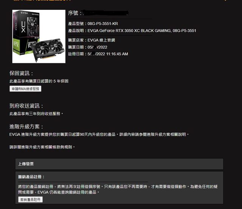Select the 08G-P5-3551-KR model number text
Screen dimensions: 242x209
coord(102,24)
